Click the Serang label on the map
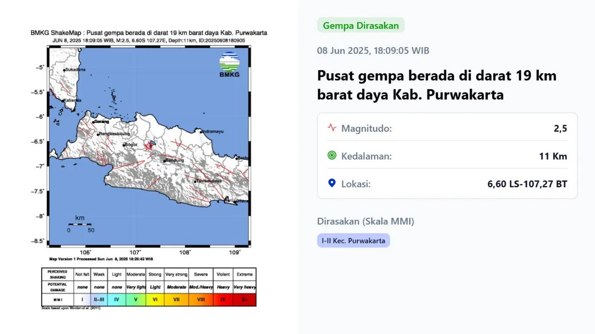Image resolution: width=595 pixels, height=334 pixels. 102,122
